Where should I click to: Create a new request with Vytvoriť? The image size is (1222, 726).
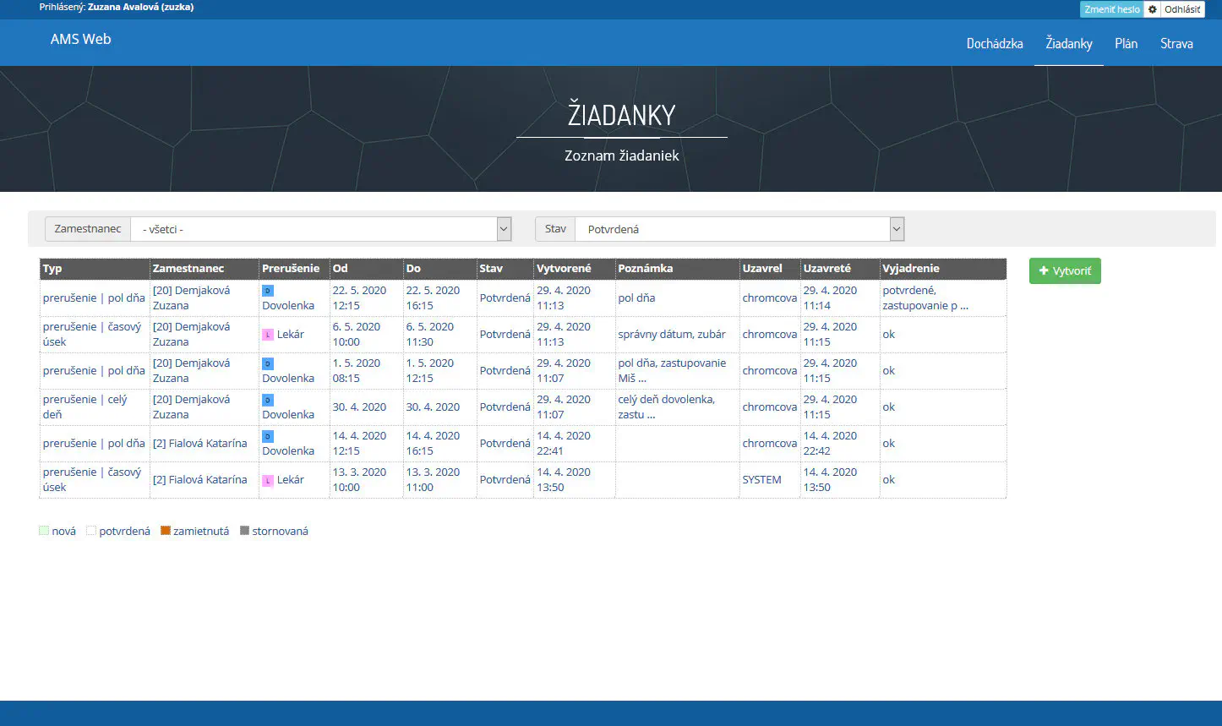tap(1065, 270)
